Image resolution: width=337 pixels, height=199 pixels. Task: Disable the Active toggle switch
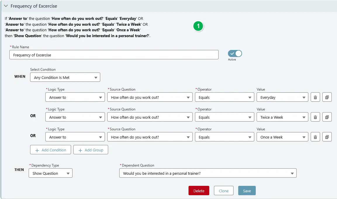(235, 53)
